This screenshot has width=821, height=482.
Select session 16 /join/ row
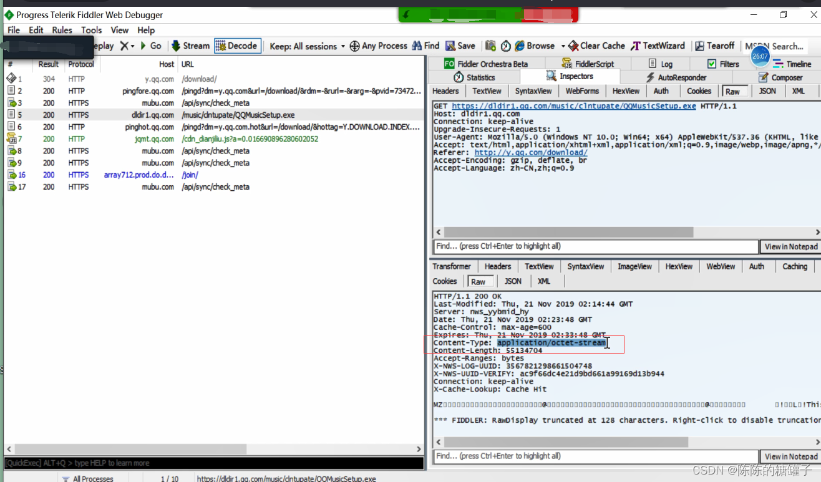point(214,175)
